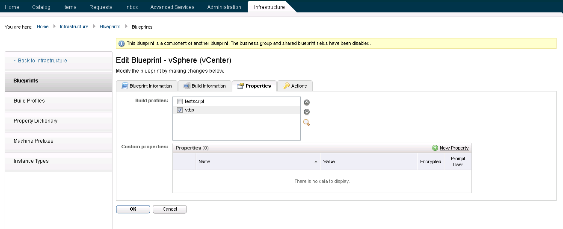Open the Administration top tab
563x229 pixels.
[x=224, y=7]
